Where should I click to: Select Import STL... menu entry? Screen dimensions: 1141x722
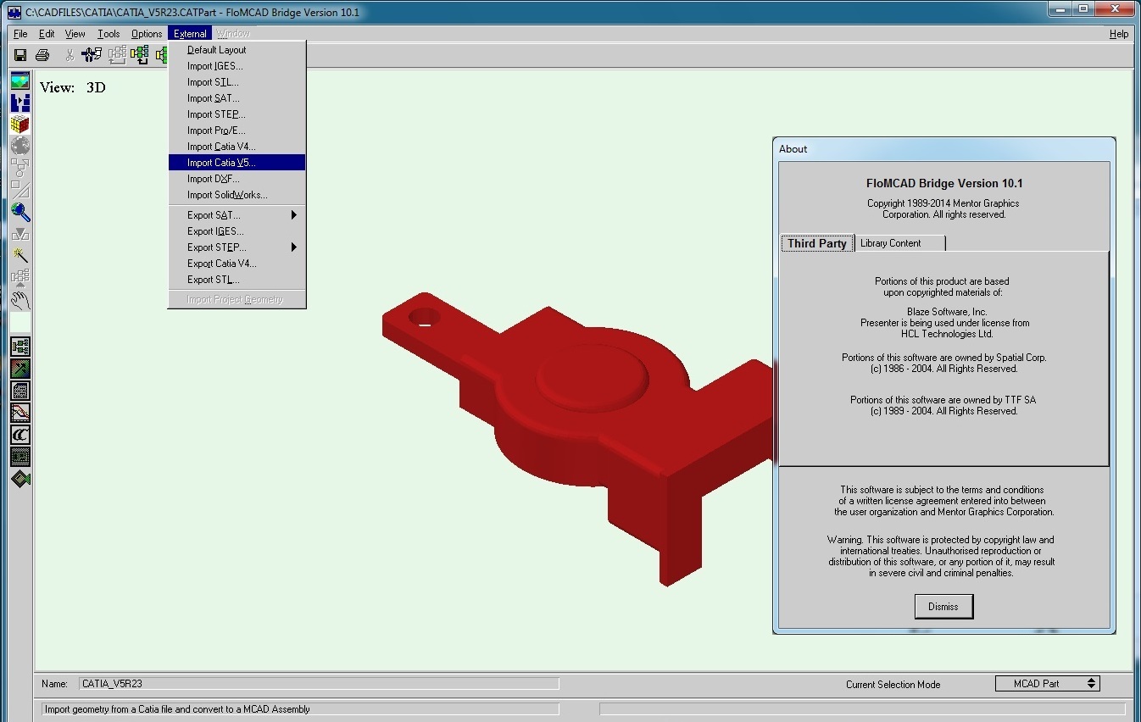(237, 82)
